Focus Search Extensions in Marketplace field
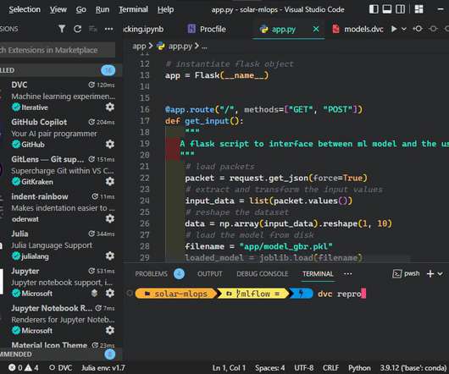Screen dimensions: 449x374 (x=57, y=50)
